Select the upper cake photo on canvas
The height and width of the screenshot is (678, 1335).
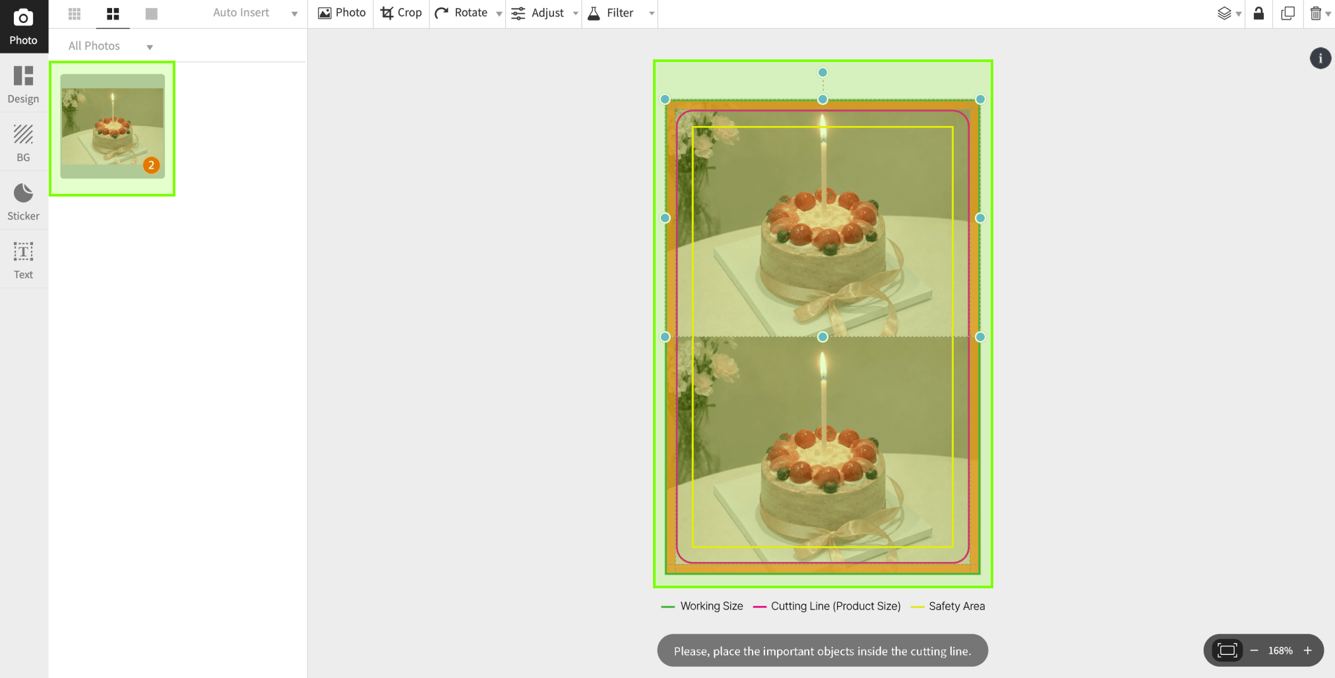coord(823,218)
